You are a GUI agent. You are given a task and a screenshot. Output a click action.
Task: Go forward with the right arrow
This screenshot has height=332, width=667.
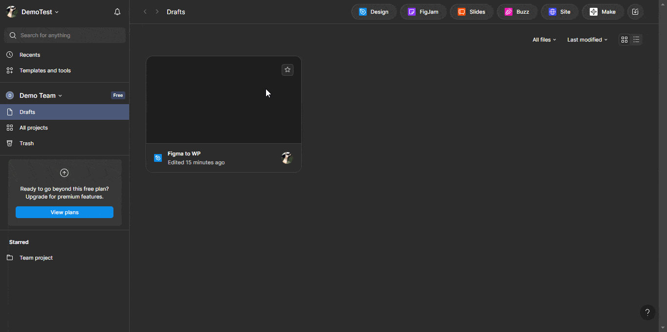click(x=157, y=12)
